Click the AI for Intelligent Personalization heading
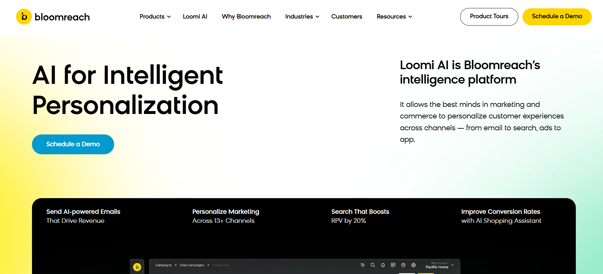 coord(128,90)
